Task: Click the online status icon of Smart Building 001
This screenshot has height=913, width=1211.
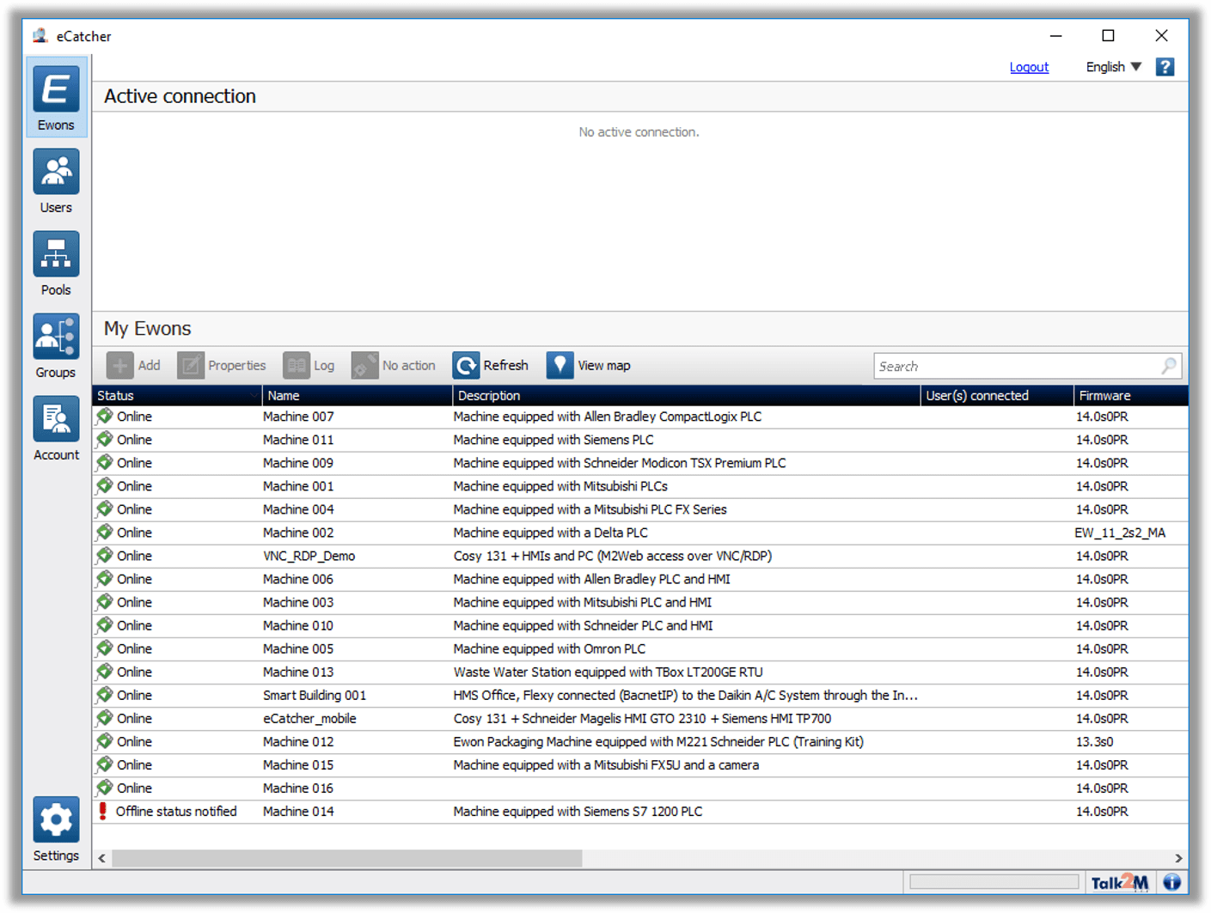Action: tap(105, 694)
